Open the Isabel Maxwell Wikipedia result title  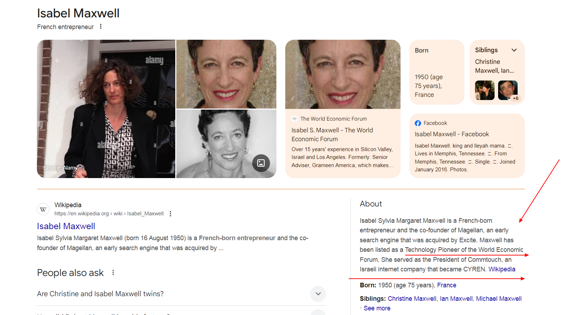(x=66, y=226)
